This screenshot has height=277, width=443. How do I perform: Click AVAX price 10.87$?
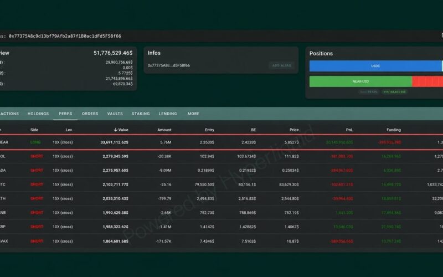[293, 242]
